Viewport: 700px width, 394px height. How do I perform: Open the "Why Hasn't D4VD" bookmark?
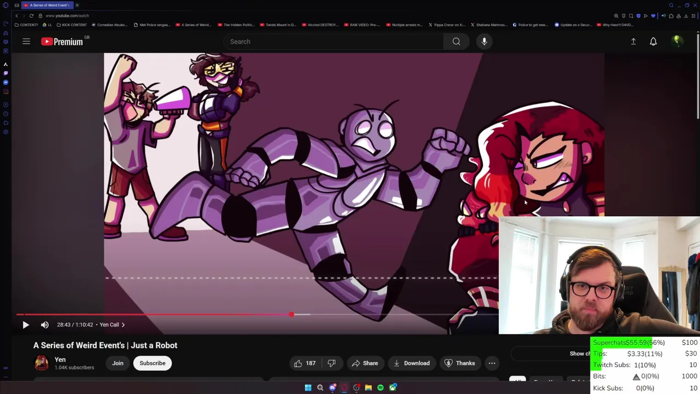(615, 25)
